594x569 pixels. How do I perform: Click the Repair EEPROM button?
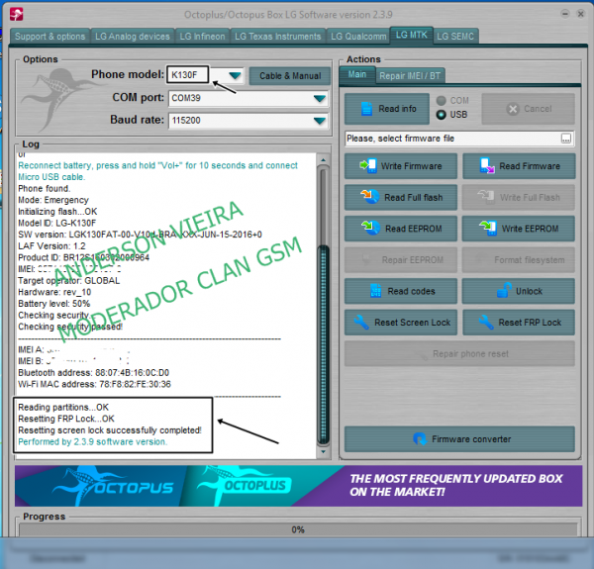[401, 259]
